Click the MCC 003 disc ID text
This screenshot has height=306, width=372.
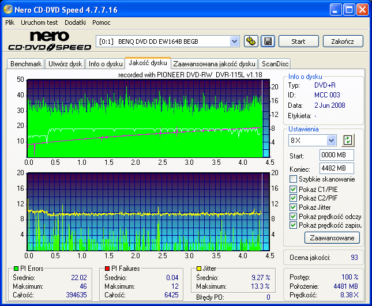pos(327,95)
